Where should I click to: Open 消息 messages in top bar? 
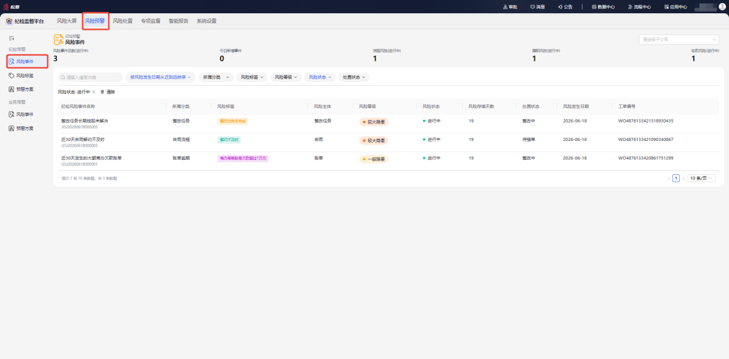(x=537, y=7)
